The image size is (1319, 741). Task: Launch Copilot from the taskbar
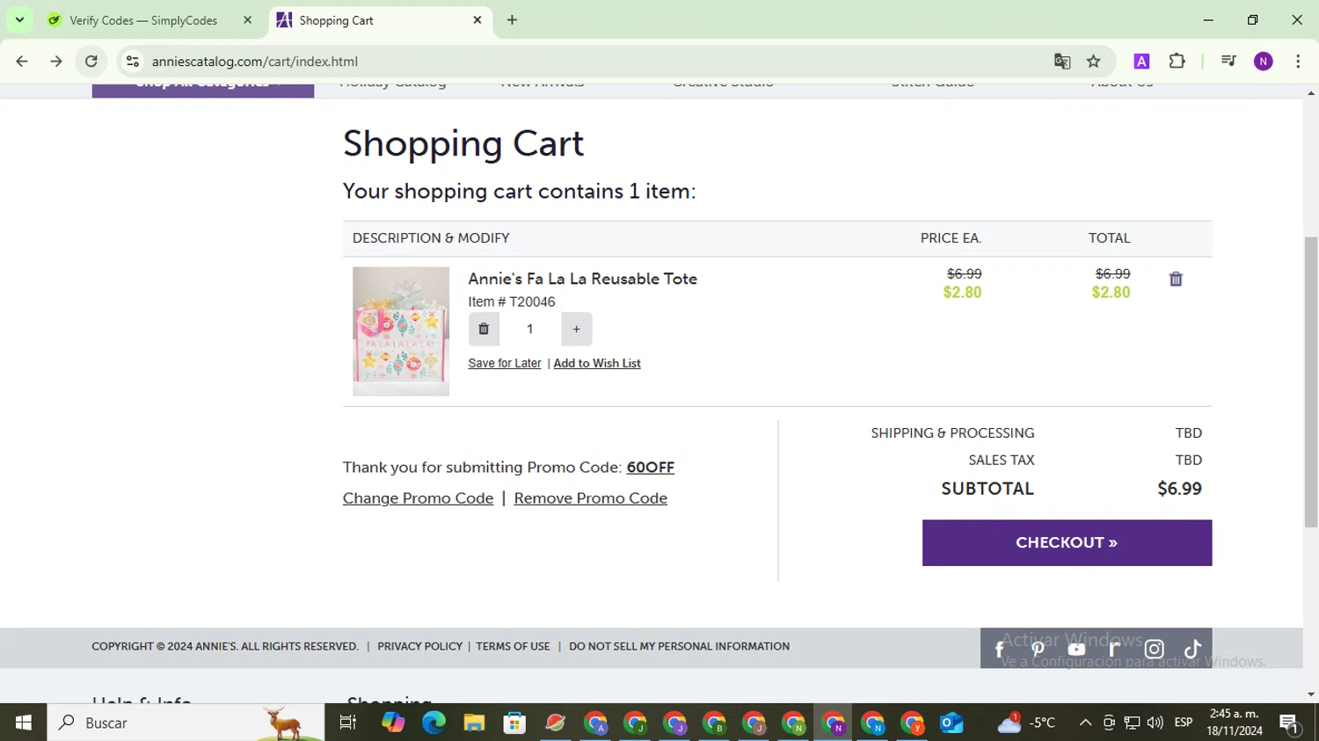393,723
